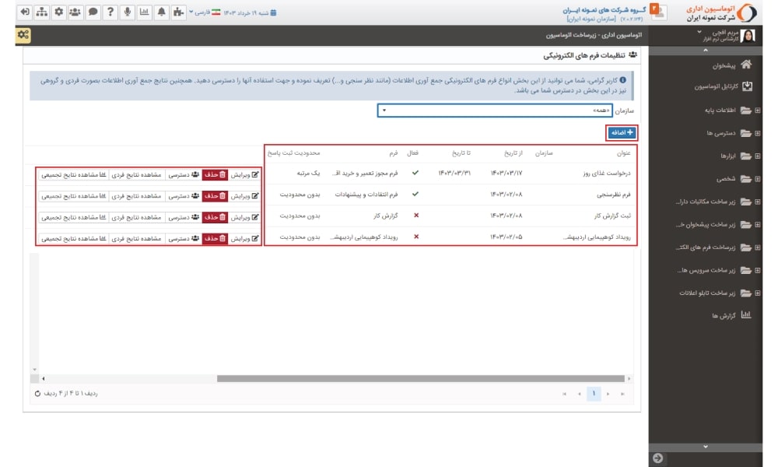
Task: Open the organization chart icon
Action: [41, 12]
